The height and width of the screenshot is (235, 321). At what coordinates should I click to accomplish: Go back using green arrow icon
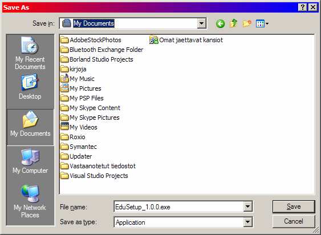pyautogui.click(x=220, y=24)
